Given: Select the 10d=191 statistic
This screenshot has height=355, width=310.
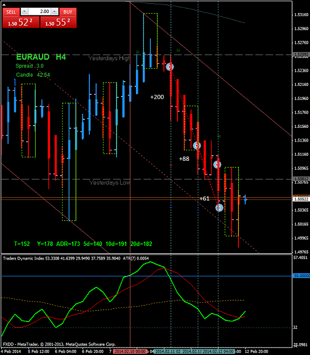Looking at the screenshot, I should tap(116, 244).
